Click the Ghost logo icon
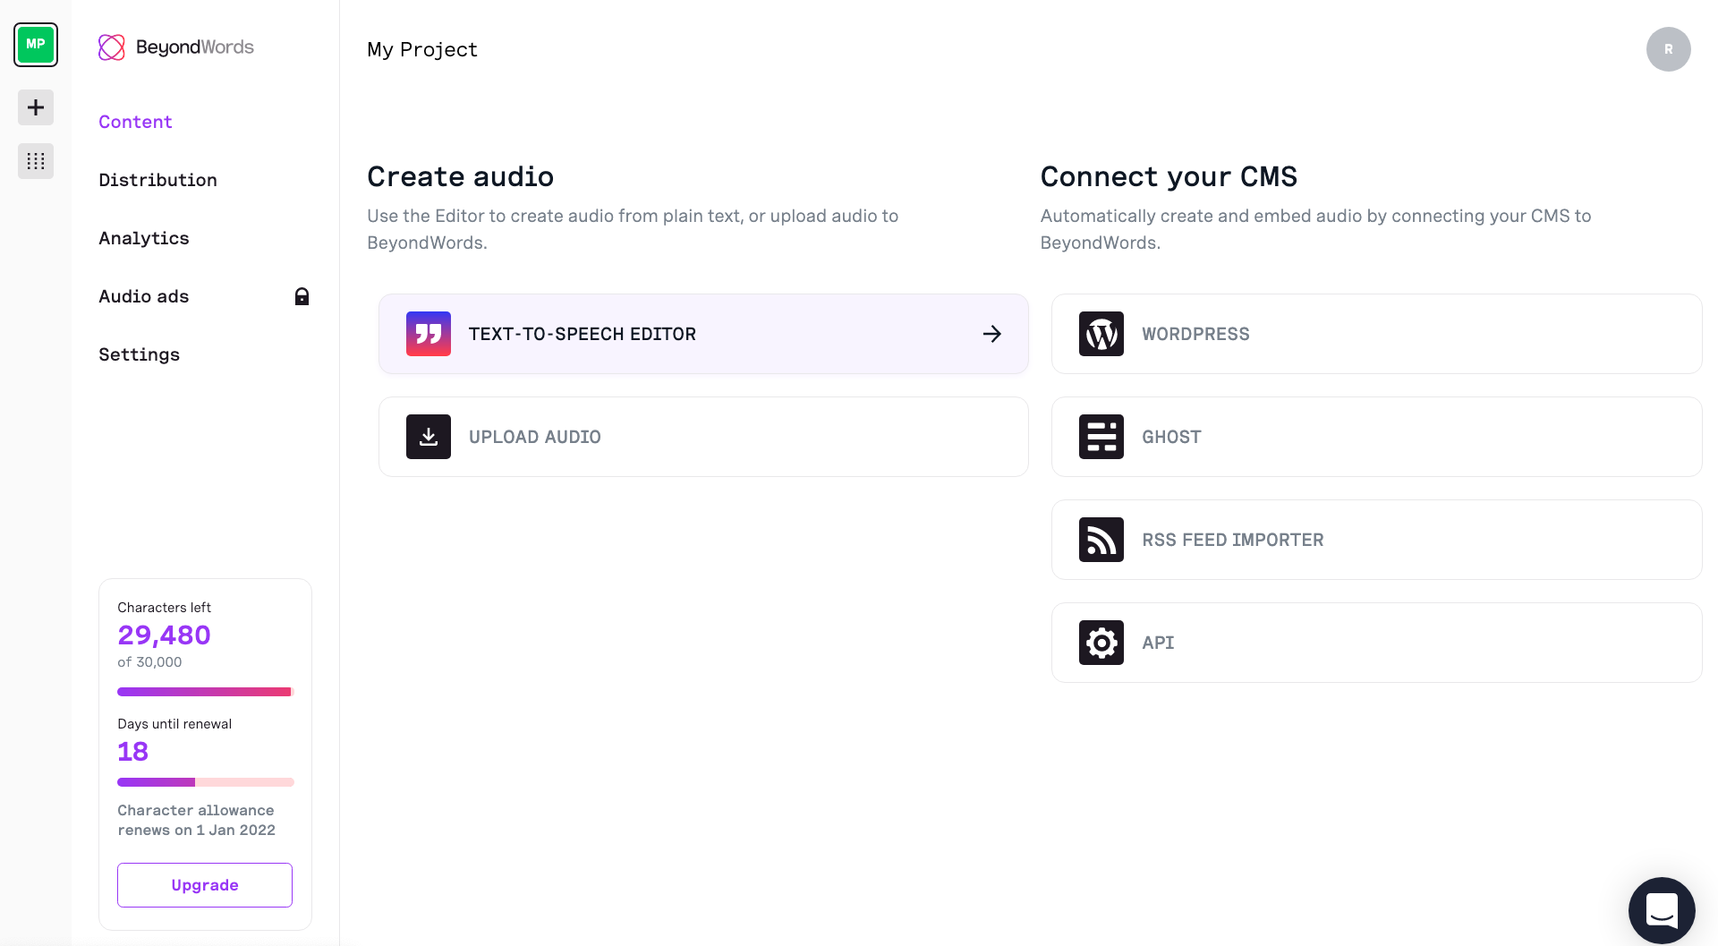Image resolution: width=1718 pixels, height=946 pixels. (1101, 437)
